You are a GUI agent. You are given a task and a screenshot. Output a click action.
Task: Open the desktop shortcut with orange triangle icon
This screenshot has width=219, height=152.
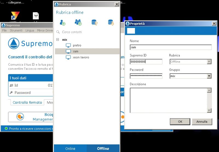(15, 16)
